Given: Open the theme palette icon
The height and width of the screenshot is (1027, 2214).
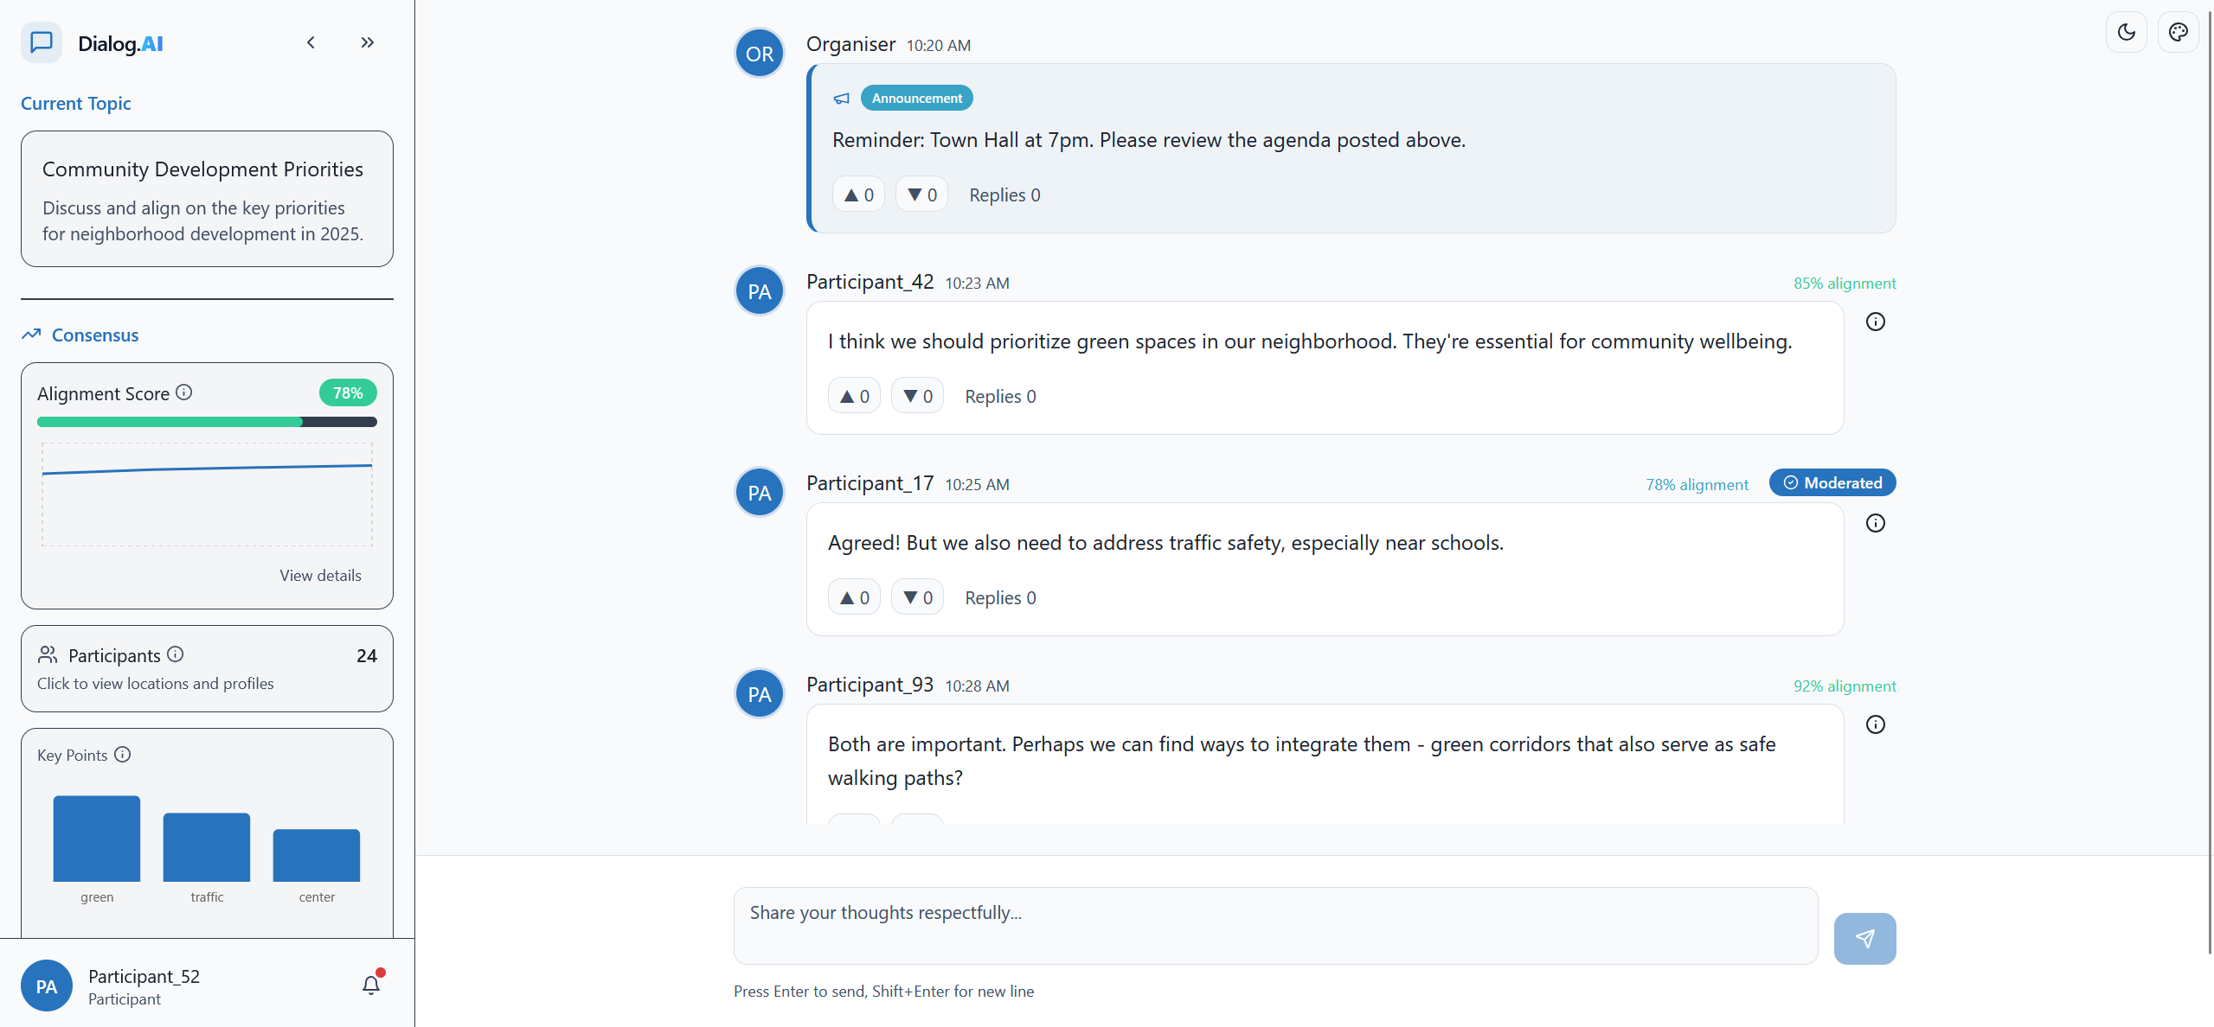Looking at the screenshot, I should pyautogui.click(x=2179, y=32).
